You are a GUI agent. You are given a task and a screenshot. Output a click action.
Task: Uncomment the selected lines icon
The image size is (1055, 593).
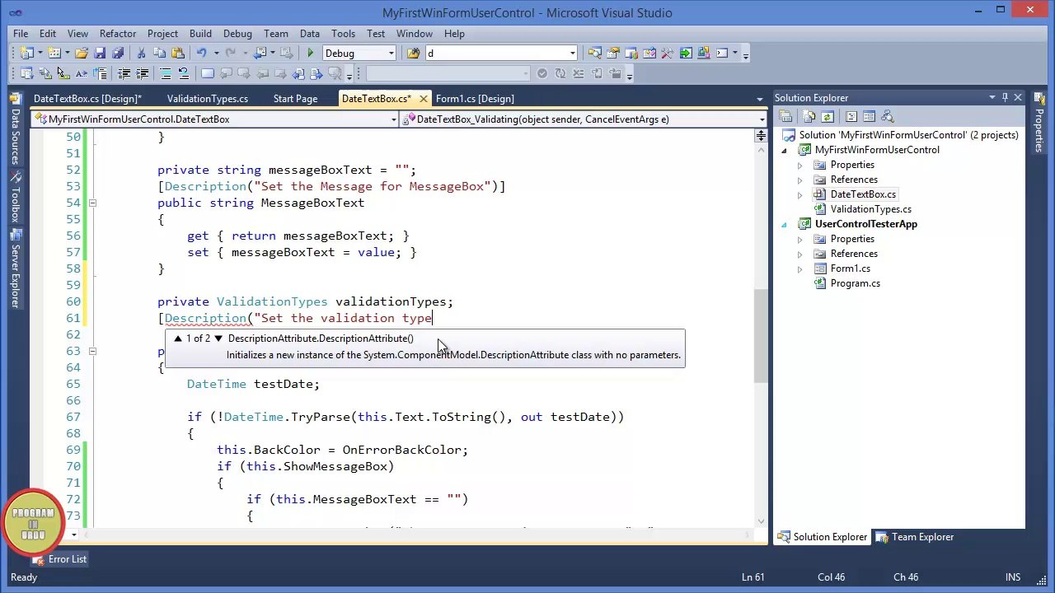183,73
